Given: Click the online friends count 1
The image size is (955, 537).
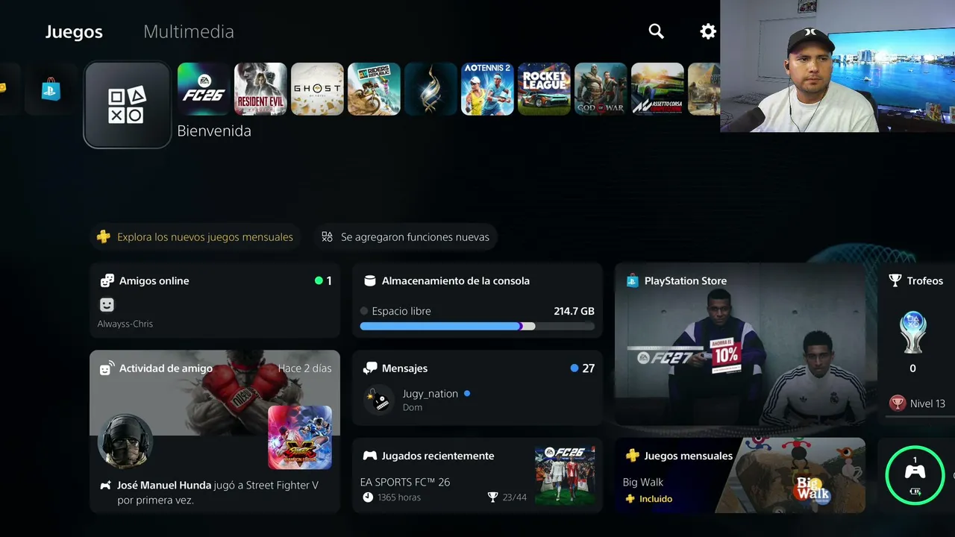Looking at the screenshot, I should coord(329,281).
